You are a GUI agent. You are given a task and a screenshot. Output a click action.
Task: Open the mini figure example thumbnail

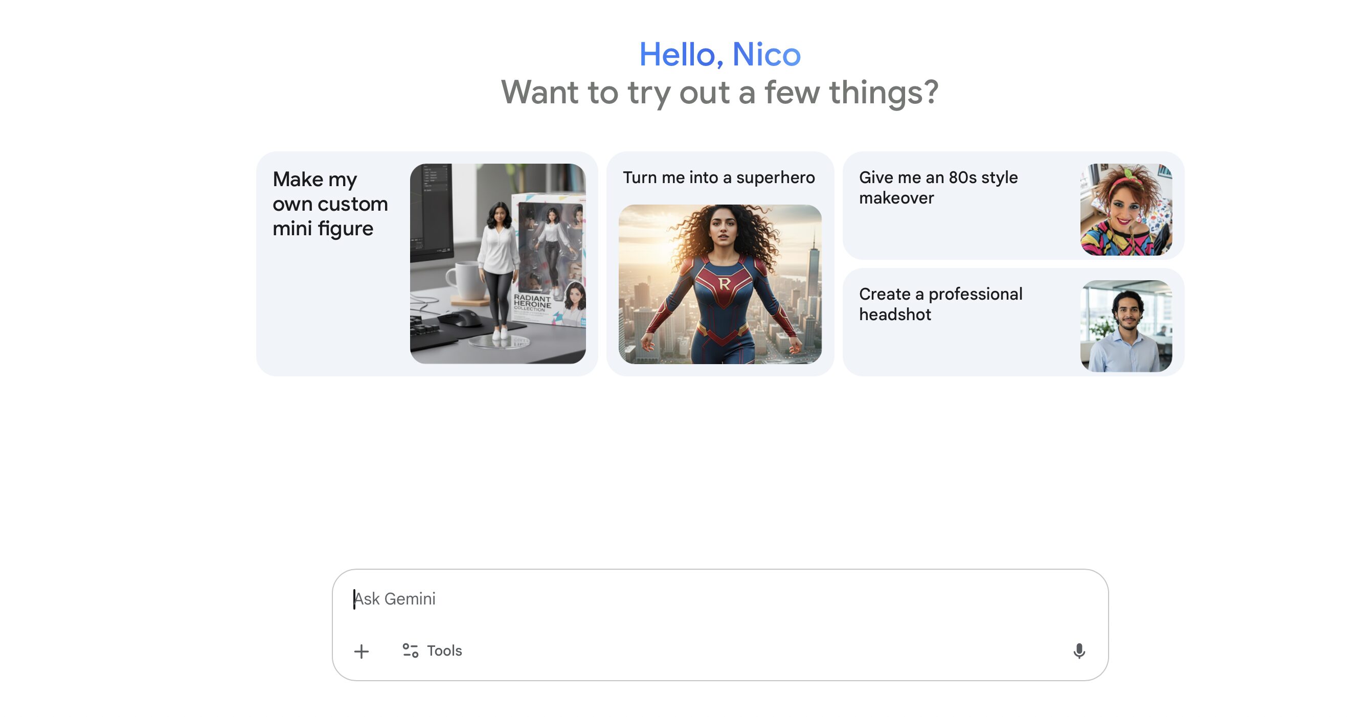(x=498, y=264)
